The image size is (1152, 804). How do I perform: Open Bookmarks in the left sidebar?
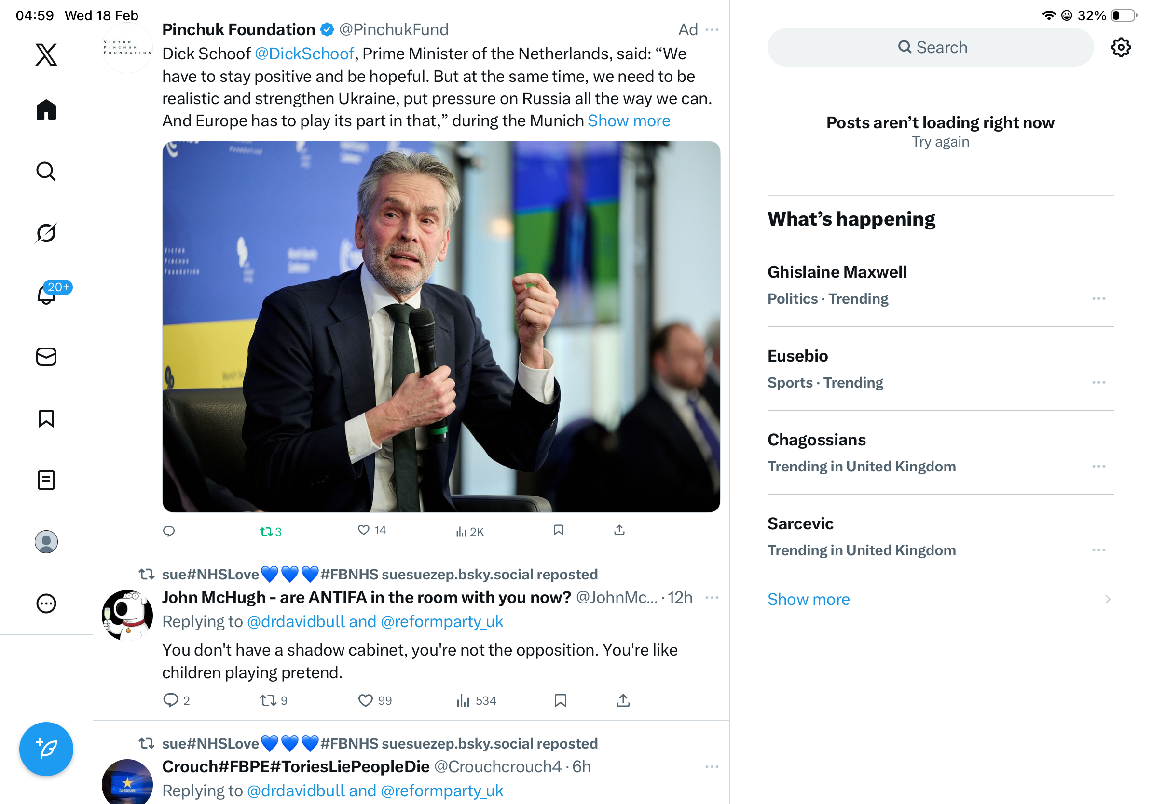(x=46, y=418)
